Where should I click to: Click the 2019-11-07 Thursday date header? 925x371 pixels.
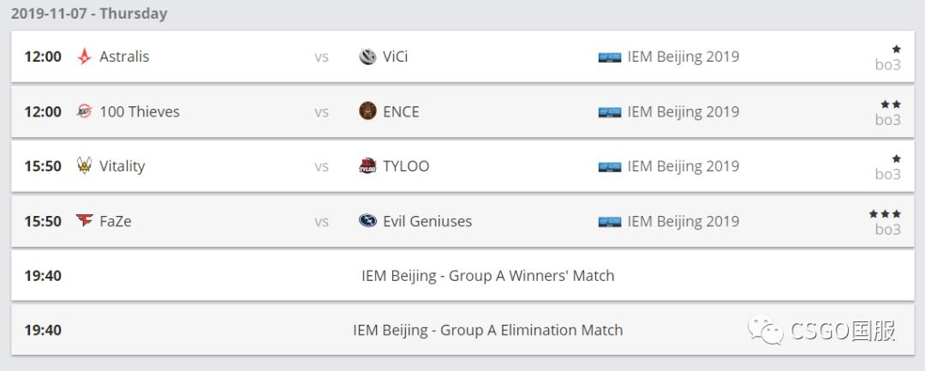tap(89, 14)
